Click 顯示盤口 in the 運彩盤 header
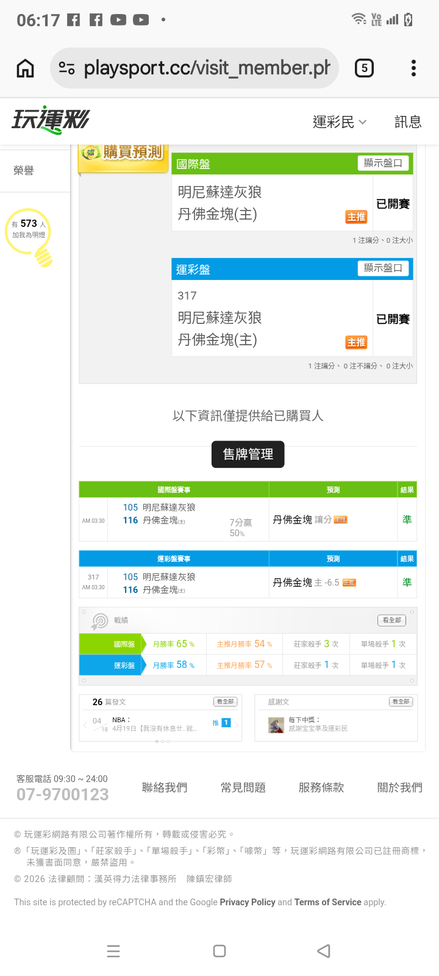 point(383,268)
